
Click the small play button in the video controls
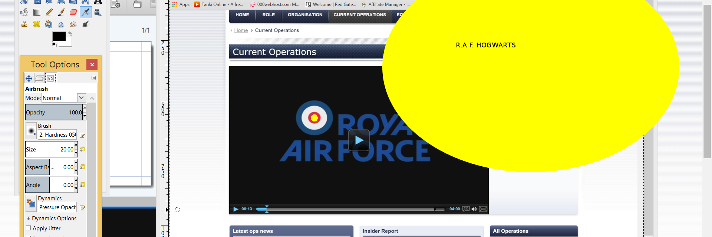(235, 209)
